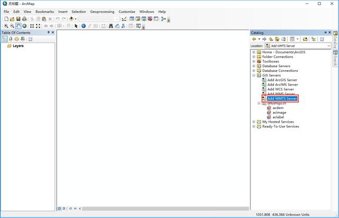Screen dimensions: 339x218
Task: Expand Home - Documents\ArcGIS node
Action: click(254, 52)
